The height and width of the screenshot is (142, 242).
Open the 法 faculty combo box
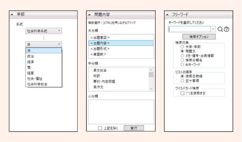tap(44, 44)
